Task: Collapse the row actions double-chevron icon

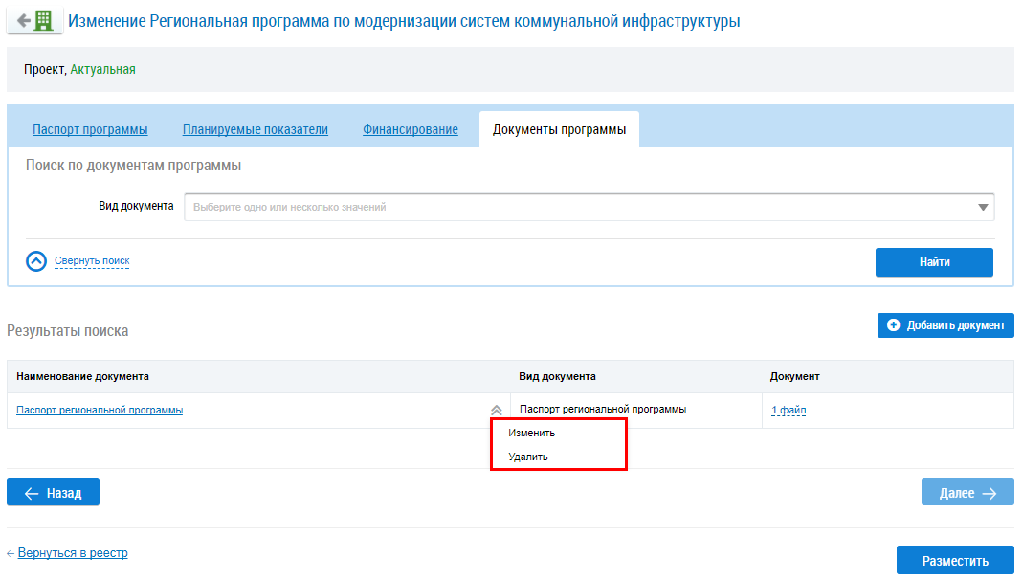Action: [496, 410]
